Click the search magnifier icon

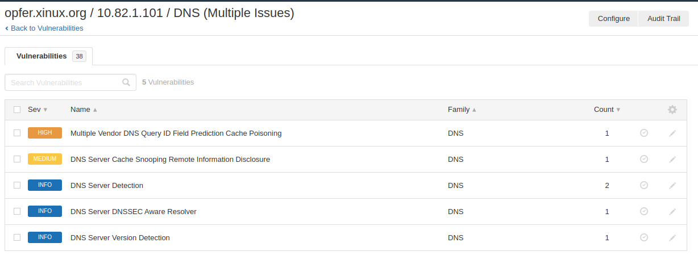pyautogui.click(x=126, y=82)
